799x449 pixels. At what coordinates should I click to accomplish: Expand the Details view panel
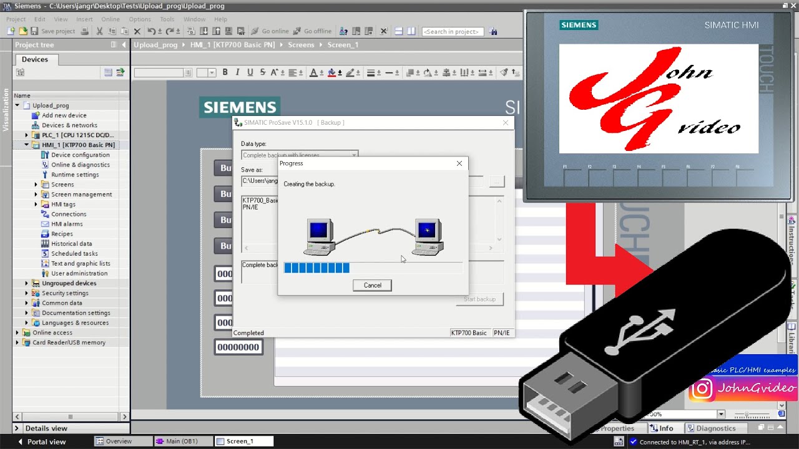pyautogui.click(x=18, y=428)
